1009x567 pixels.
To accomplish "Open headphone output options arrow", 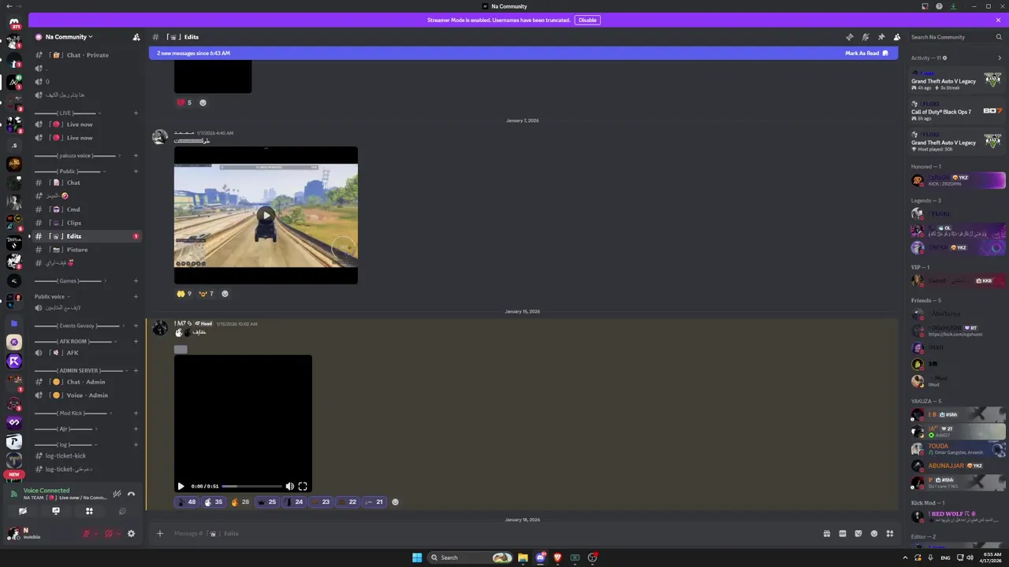I will (x=119, y=534).
